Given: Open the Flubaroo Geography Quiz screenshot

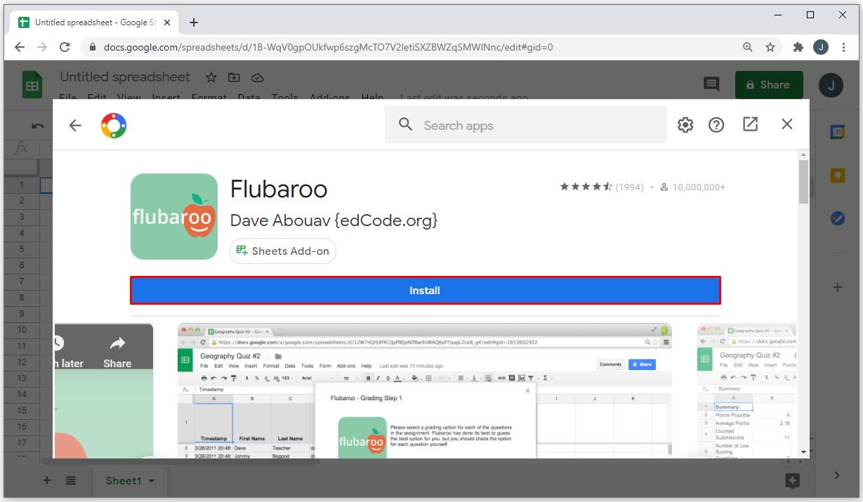Looking at the screenshot, I should [424, 390].
